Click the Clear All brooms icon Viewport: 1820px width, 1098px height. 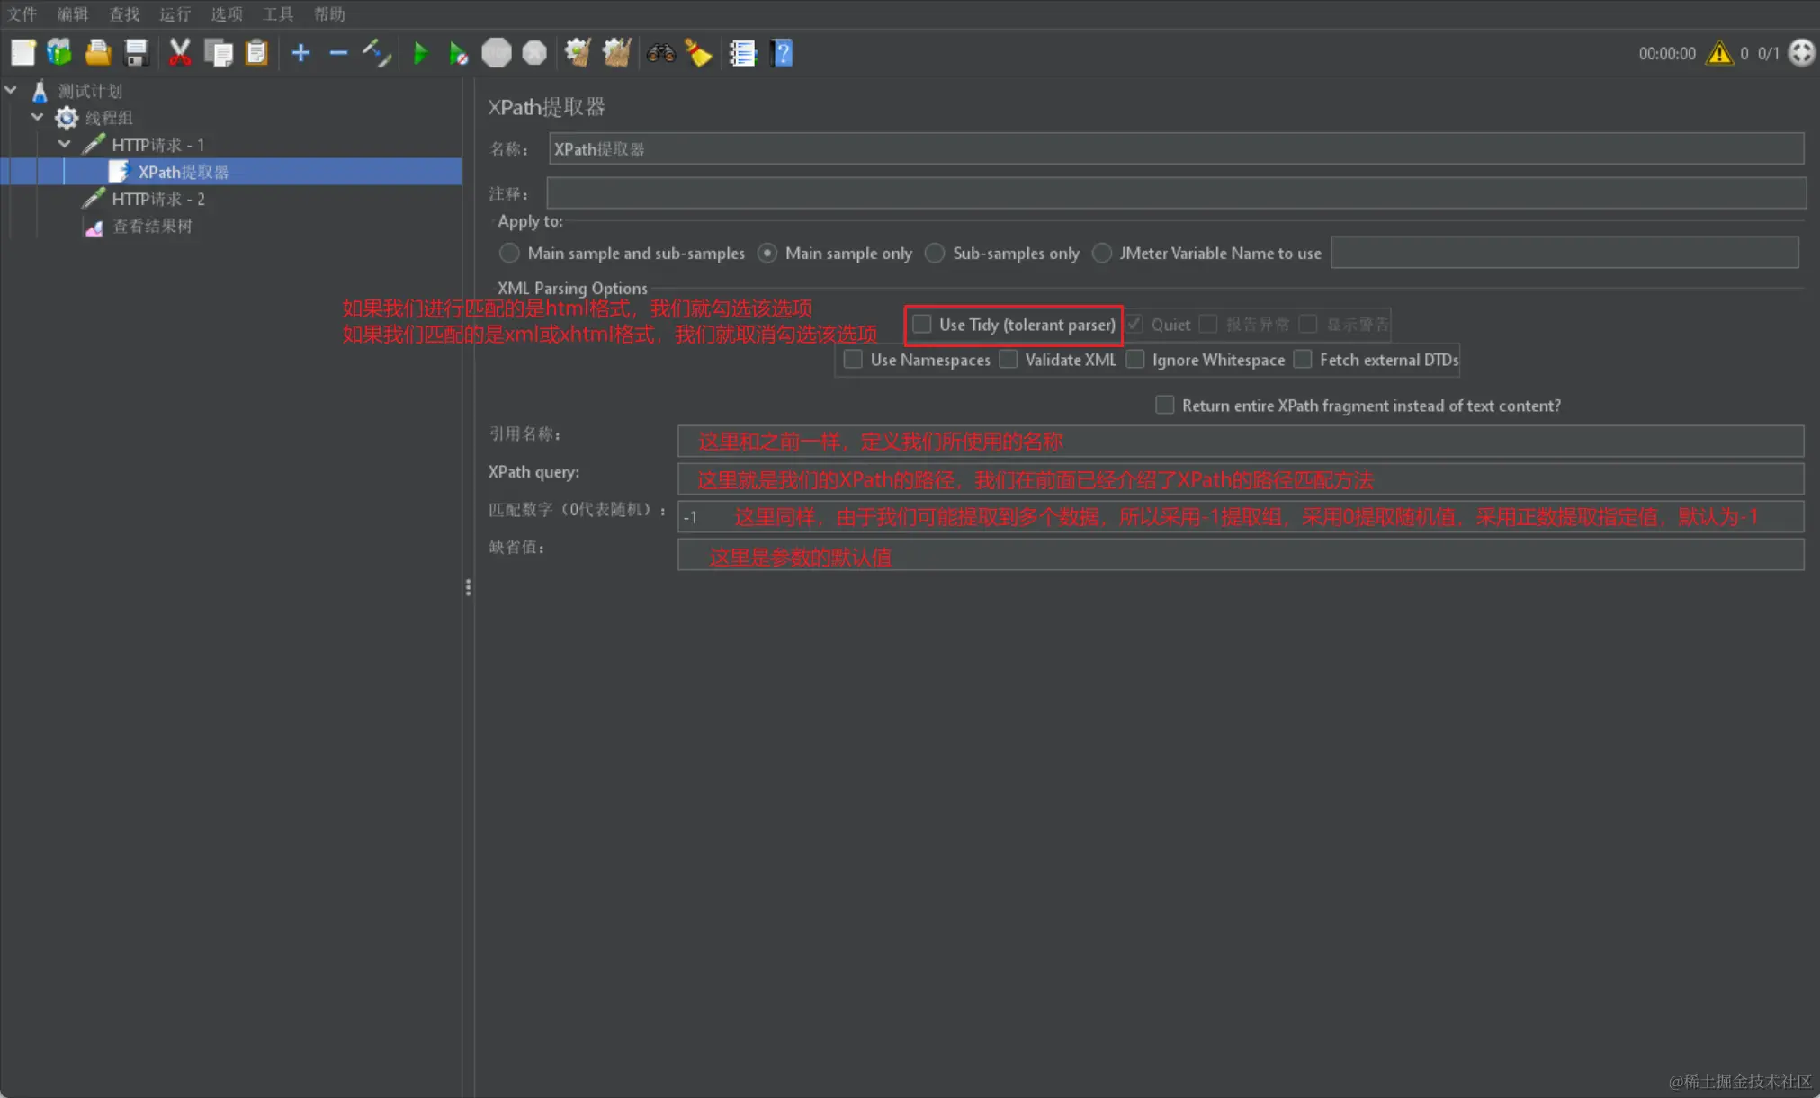(x=616, y=53)
